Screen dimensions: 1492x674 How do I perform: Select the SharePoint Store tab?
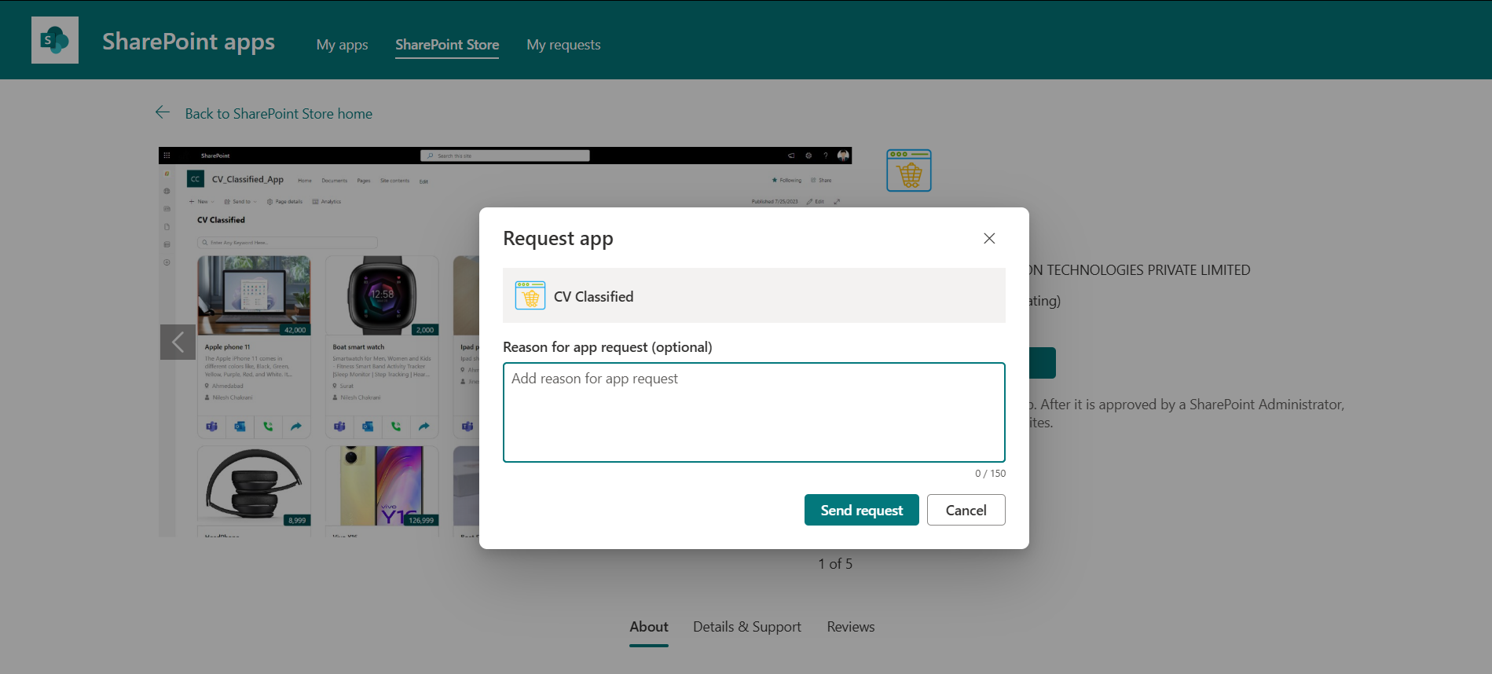tap(447, 45)
